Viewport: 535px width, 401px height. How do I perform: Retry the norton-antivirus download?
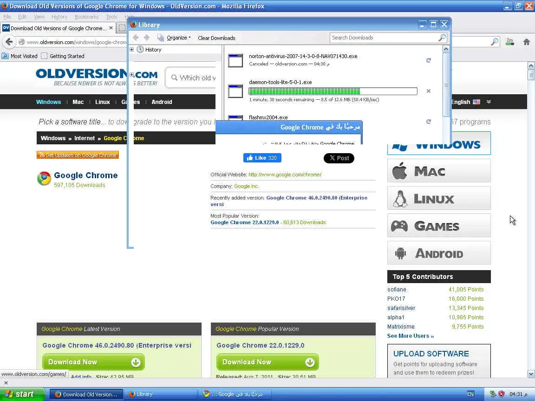(429, 60)
